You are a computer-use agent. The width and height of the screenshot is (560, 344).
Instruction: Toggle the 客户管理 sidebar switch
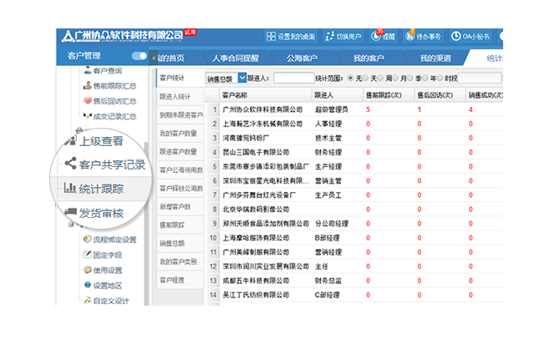[139, 57]
